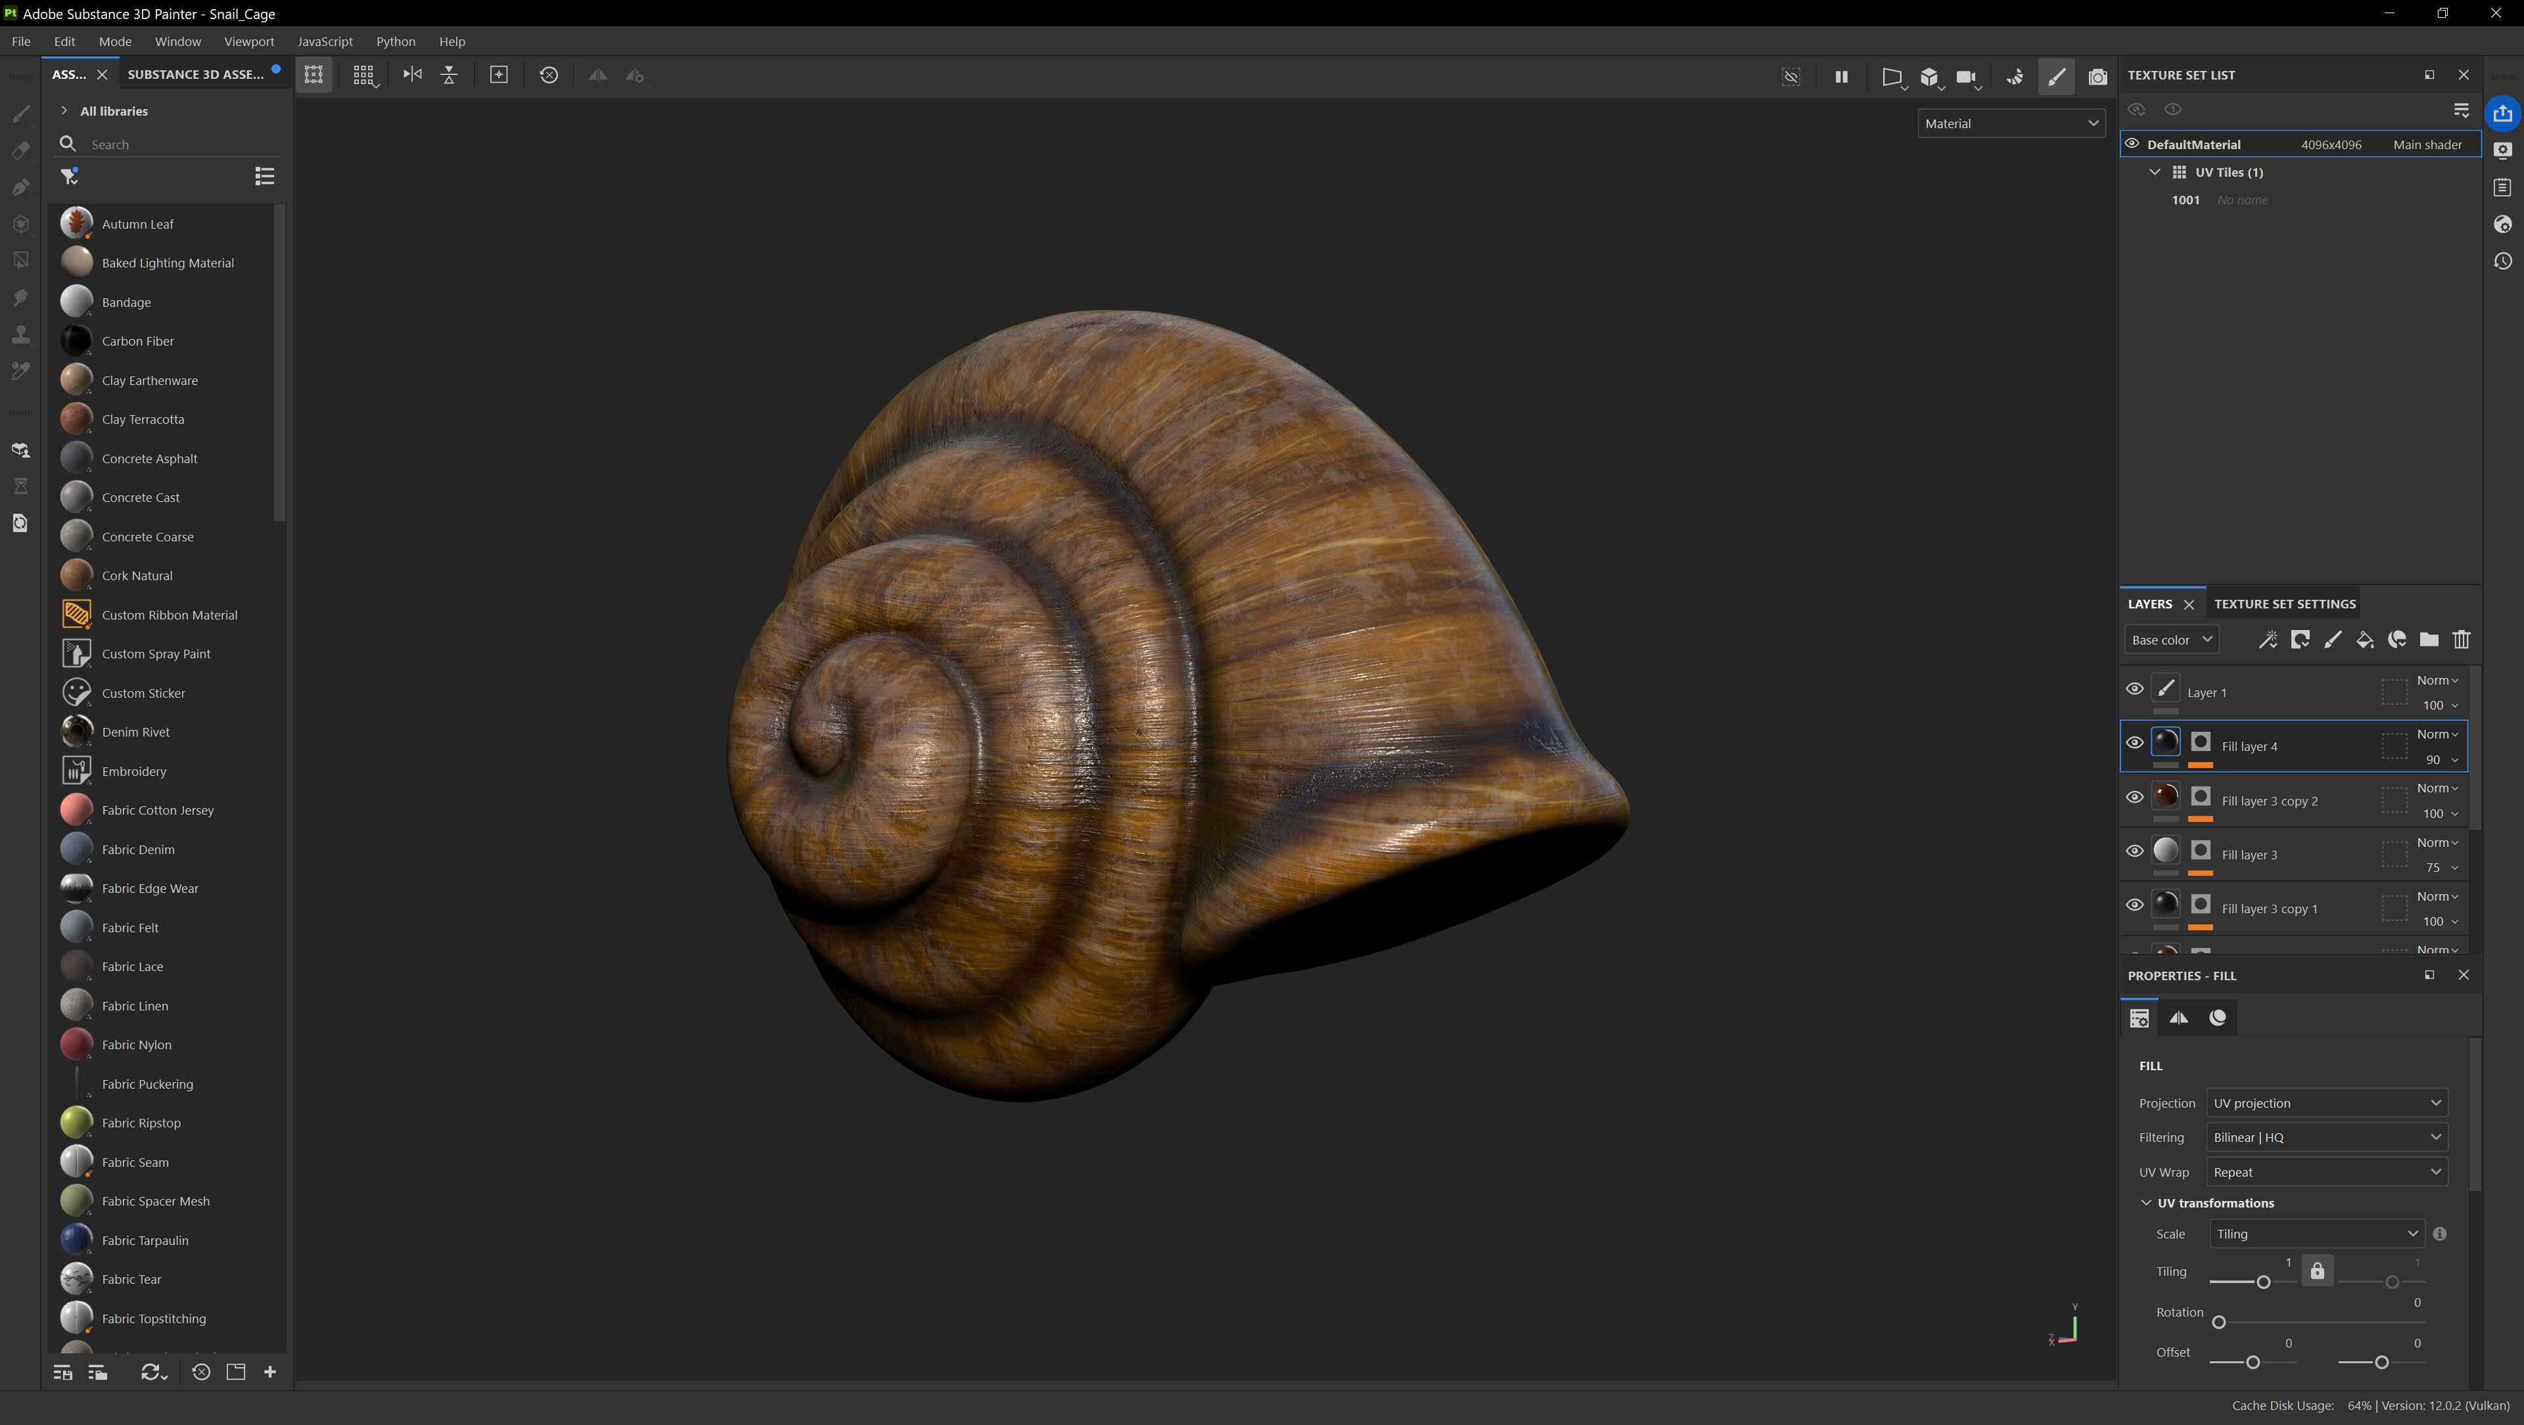This screenshot has width=2524, height=1425.
Task: Collapse the UV transformations section
Action: (2146, 1203)
